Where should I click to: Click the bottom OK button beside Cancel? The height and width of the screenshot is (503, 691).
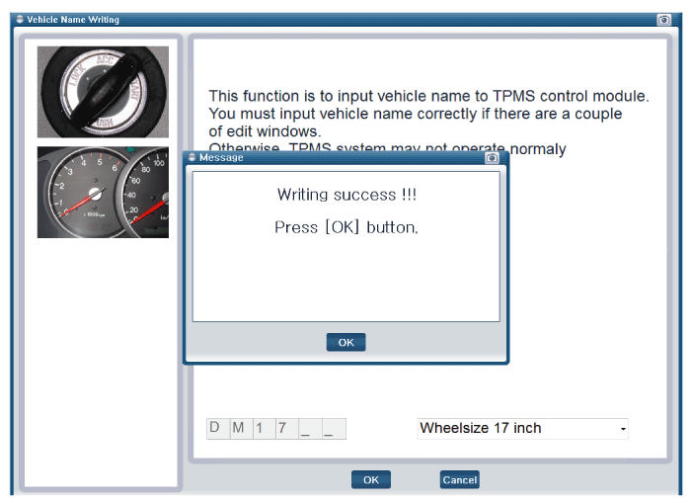pos(370,479)
